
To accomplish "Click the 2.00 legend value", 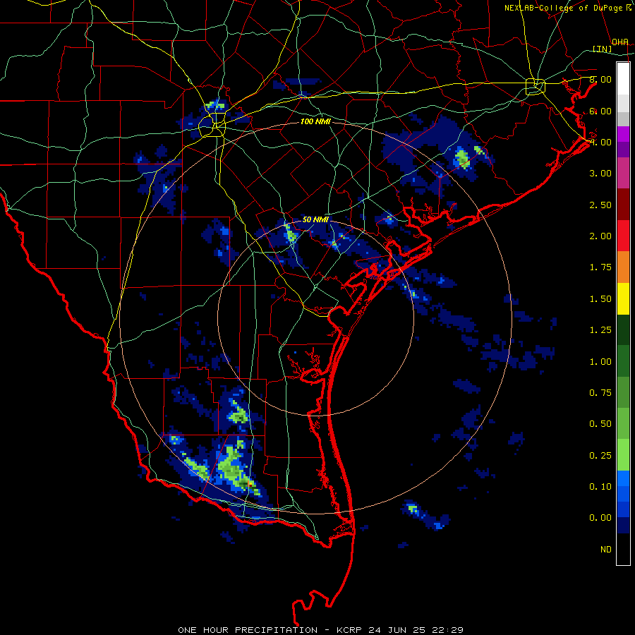I will 600,236.
